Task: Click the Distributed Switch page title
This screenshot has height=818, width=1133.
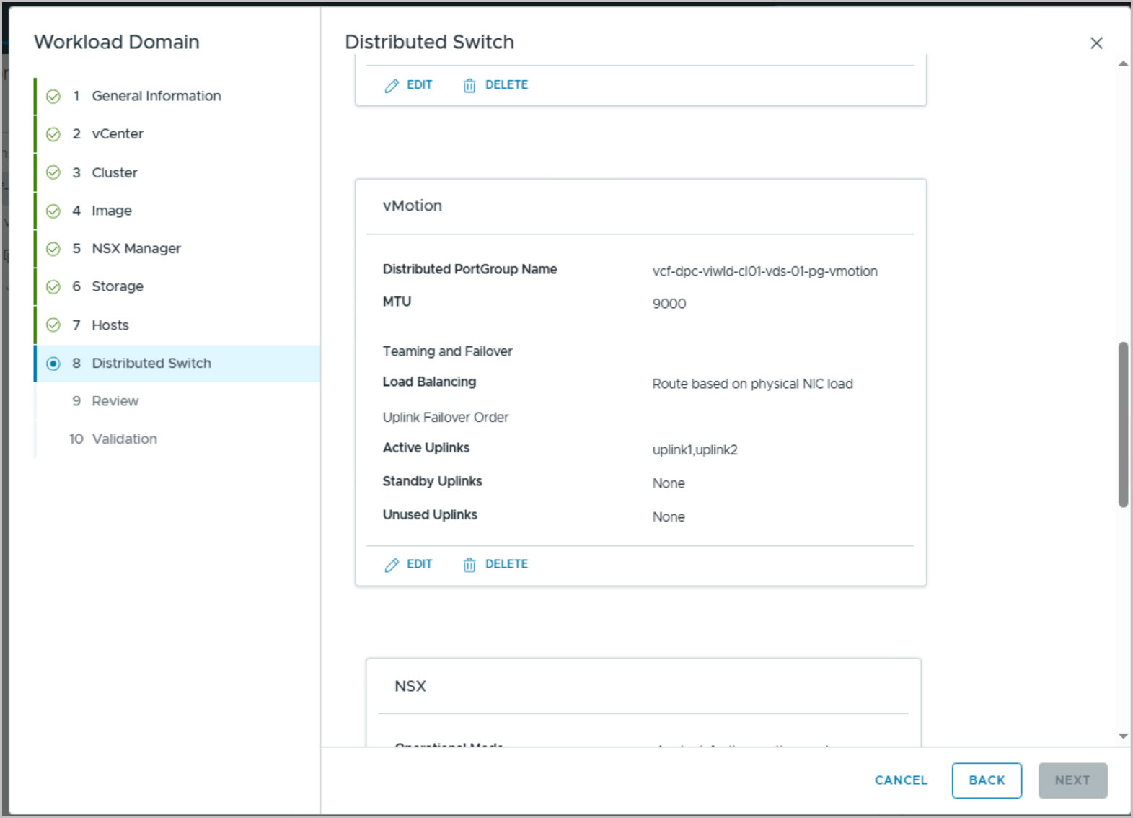Action: pos(430,42)
